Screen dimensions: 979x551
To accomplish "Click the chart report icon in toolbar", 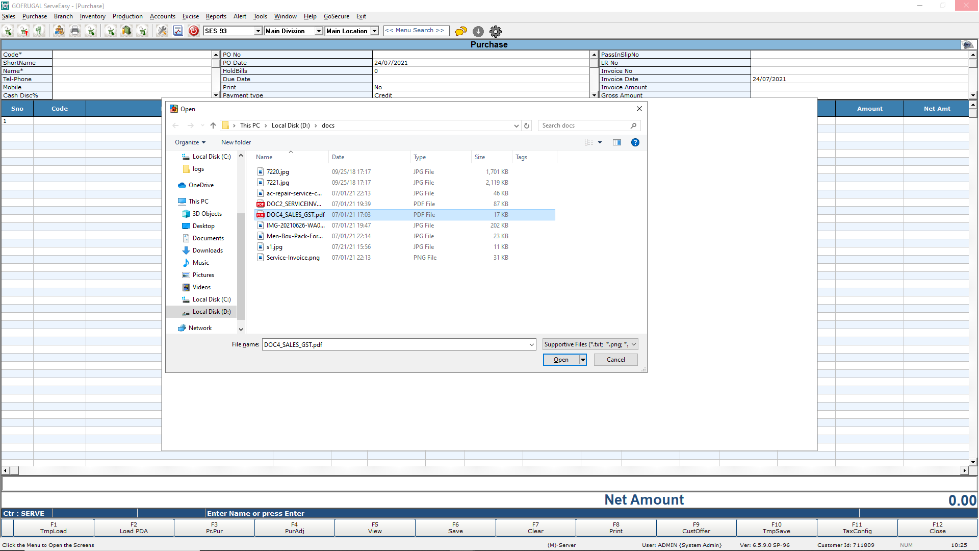I will pos(178,31).
